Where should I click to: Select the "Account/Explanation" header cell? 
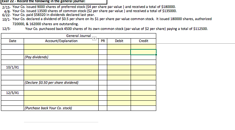61,41
